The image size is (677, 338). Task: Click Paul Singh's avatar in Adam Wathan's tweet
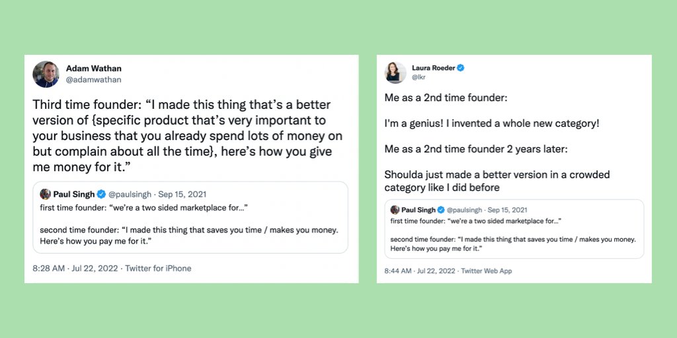pyautogui.click(x=45, y=194)
